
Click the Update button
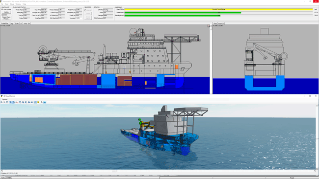(x=6, y=12)
